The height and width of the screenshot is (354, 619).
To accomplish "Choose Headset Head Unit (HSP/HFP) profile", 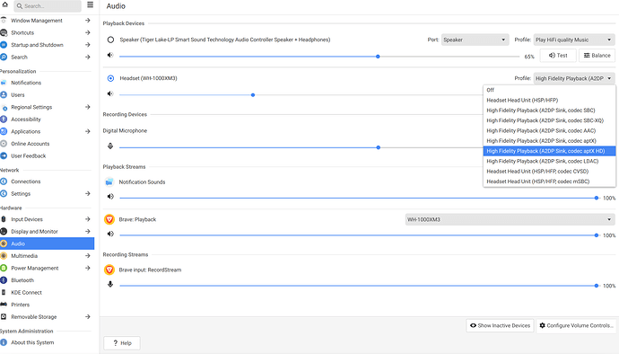I will 549,100.
